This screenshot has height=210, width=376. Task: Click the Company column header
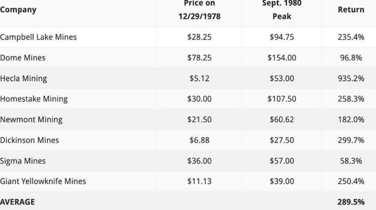[18, 10]
